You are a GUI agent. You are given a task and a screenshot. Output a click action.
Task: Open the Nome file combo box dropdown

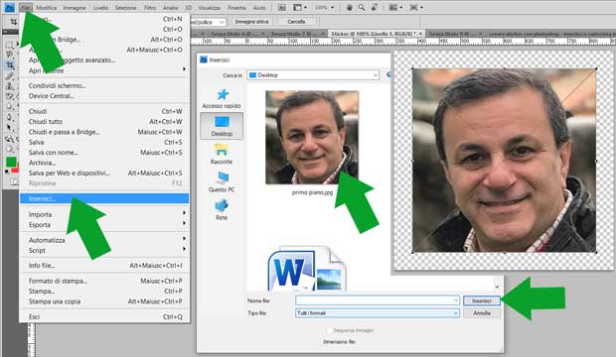point(456,300)
